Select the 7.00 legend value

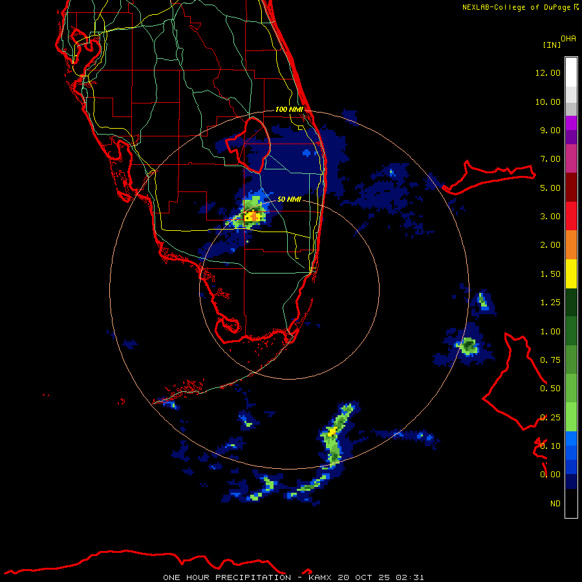550,159
